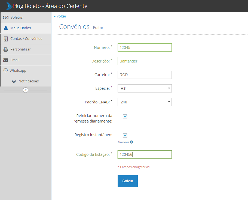Open the Whatsapp menu item
The image size is (248, 200).
tap(26, 70)
